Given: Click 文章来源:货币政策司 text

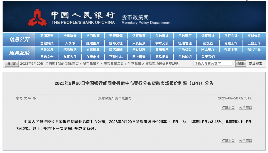Looking at the screenshot, I should [x=115, y=98].
